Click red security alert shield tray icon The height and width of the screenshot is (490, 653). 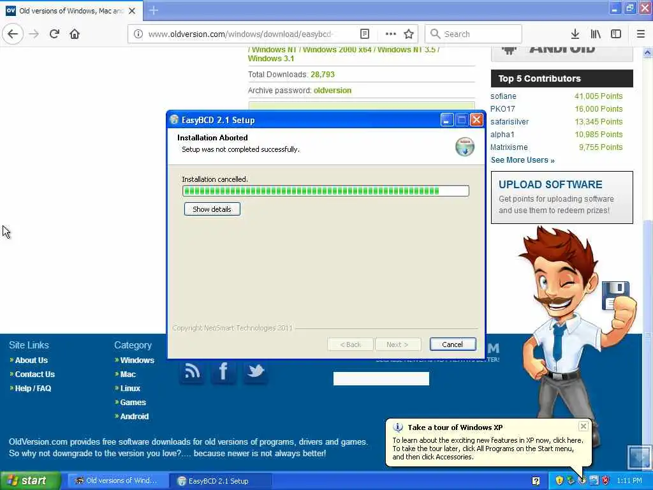pos(606,480)
